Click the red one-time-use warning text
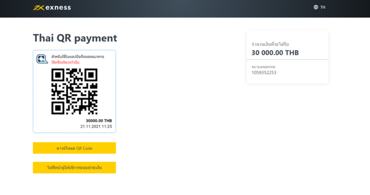 pyautogui.click(x=66, y=63)
